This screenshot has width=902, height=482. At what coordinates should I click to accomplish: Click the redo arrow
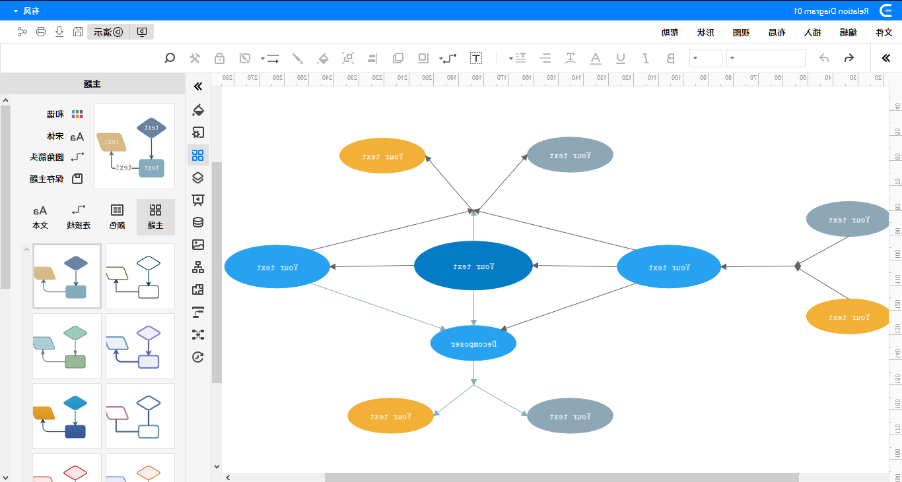[x=824, y=58]
